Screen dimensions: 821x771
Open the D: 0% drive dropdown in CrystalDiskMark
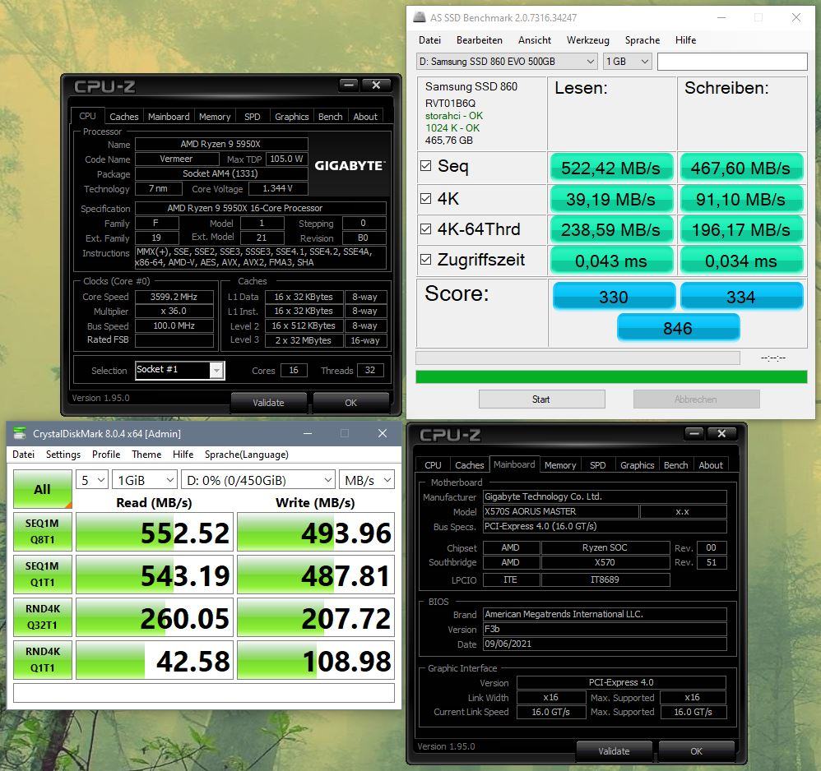[258, 480]
